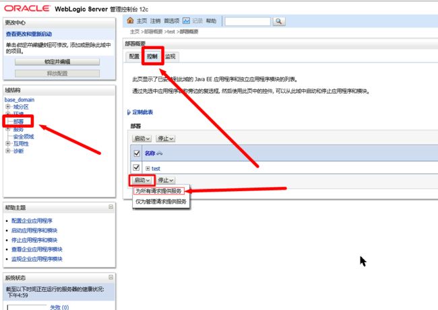Click the record chart icon in toolbar
The width and height of the screenshot is (438, 310).
click(186, 21)
